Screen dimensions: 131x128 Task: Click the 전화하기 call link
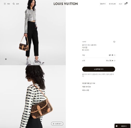pyautogui.click(x=103, y=4)
